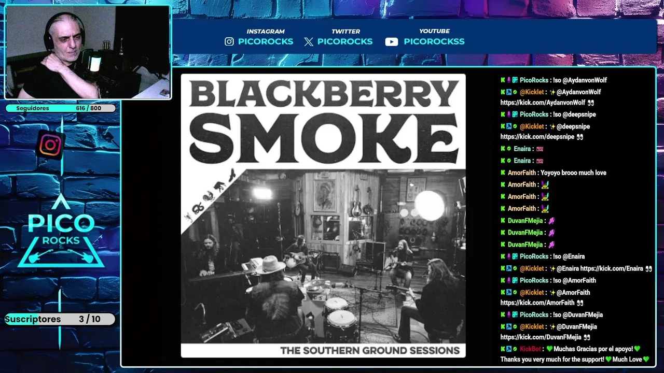This screenshot has height=373, width=664.
Task: Click the TWITTER heading in the banner
Action: pyautogui.click(x=345, y=32)
